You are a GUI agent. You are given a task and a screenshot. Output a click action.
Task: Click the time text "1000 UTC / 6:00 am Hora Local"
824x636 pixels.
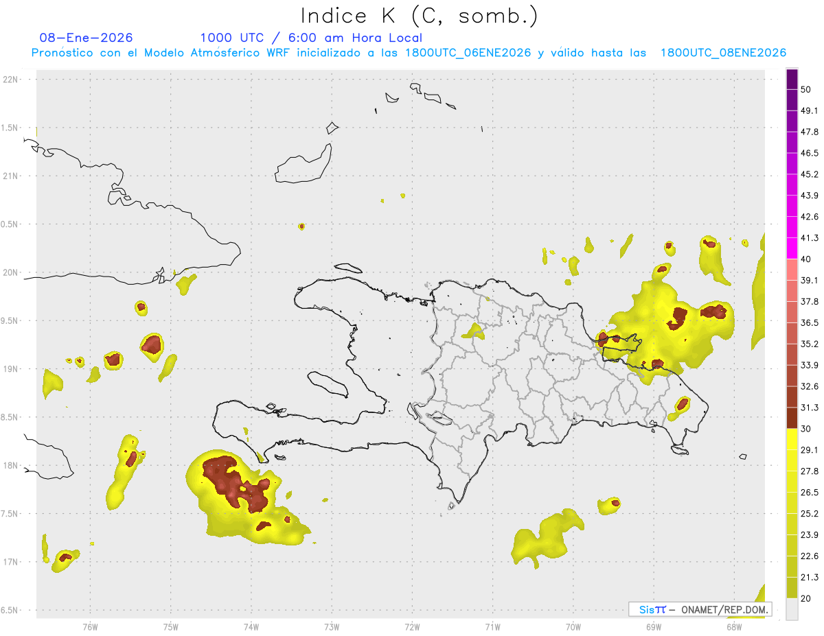coord(311,38)
